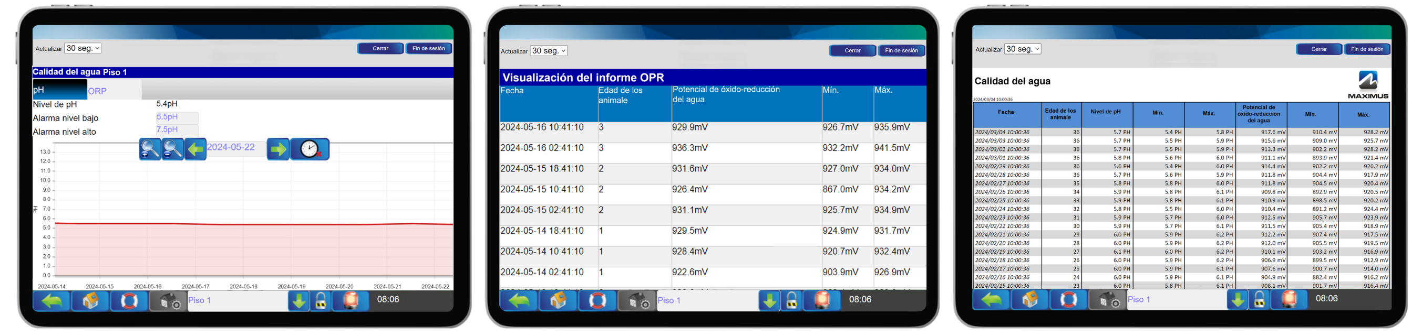Select row 2024-05-14 02:41:10 in OPR report
Image resolution: width=1422 pixels, height=336 pixels.
713,277
